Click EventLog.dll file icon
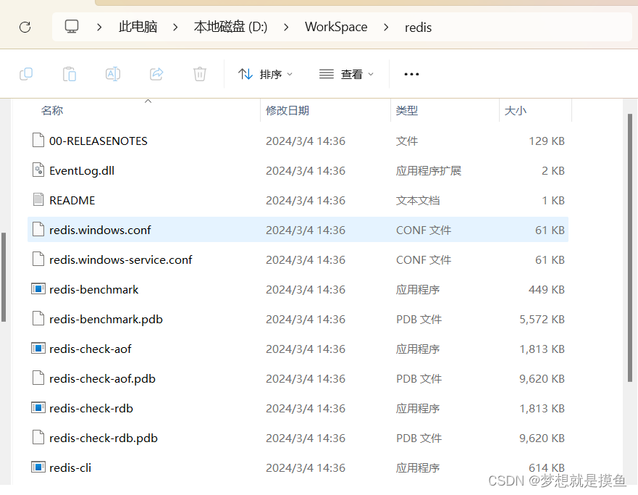638x495 pixels. pyautogui.click(x=38, y=170)
